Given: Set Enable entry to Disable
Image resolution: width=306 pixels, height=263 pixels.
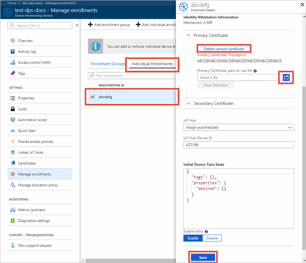Looking at the screenshot, I should point(212,238).
